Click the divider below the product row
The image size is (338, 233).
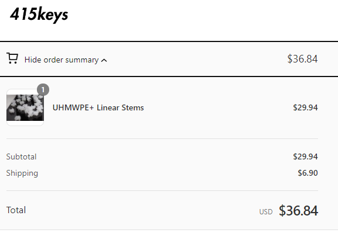coord(162,138)
